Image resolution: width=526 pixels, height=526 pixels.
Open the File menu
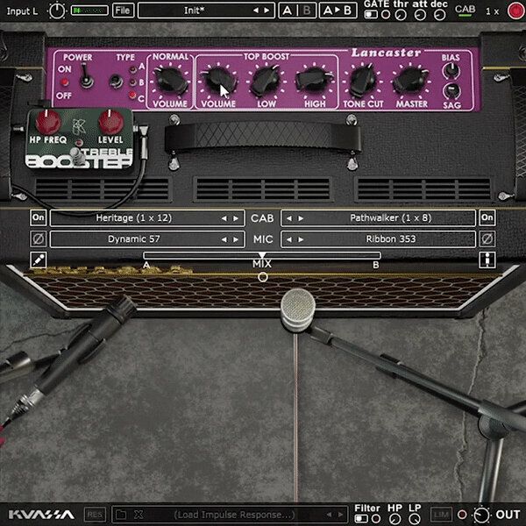[123, 11]
